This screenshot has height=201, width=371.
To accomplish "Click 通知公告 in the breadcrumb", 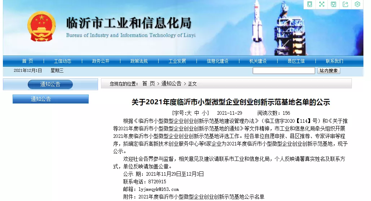I will pyautogui.click(x=171, y=84).
